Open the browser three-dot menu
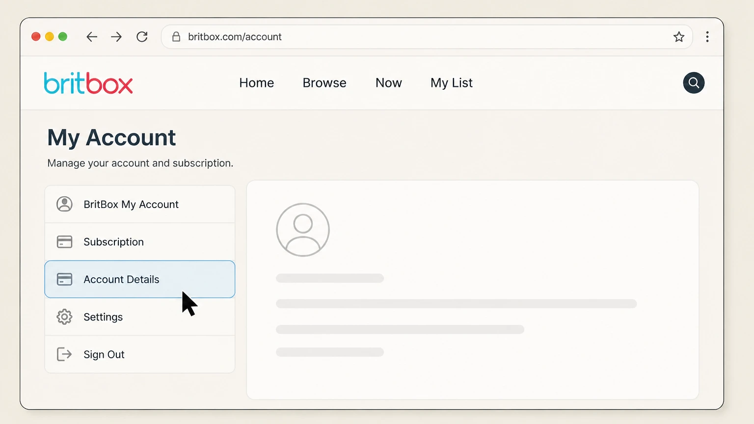This screenshot has height=424, width=754. pyautogui.click(x=707, y=37)
